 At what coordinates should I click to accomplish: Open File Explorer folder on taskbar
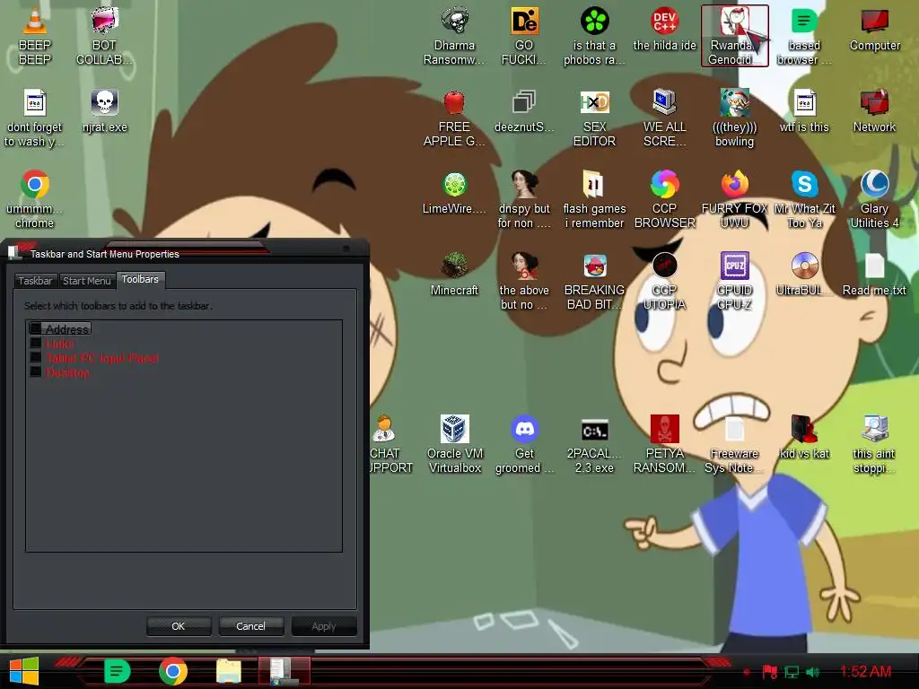tap(229, 671)
